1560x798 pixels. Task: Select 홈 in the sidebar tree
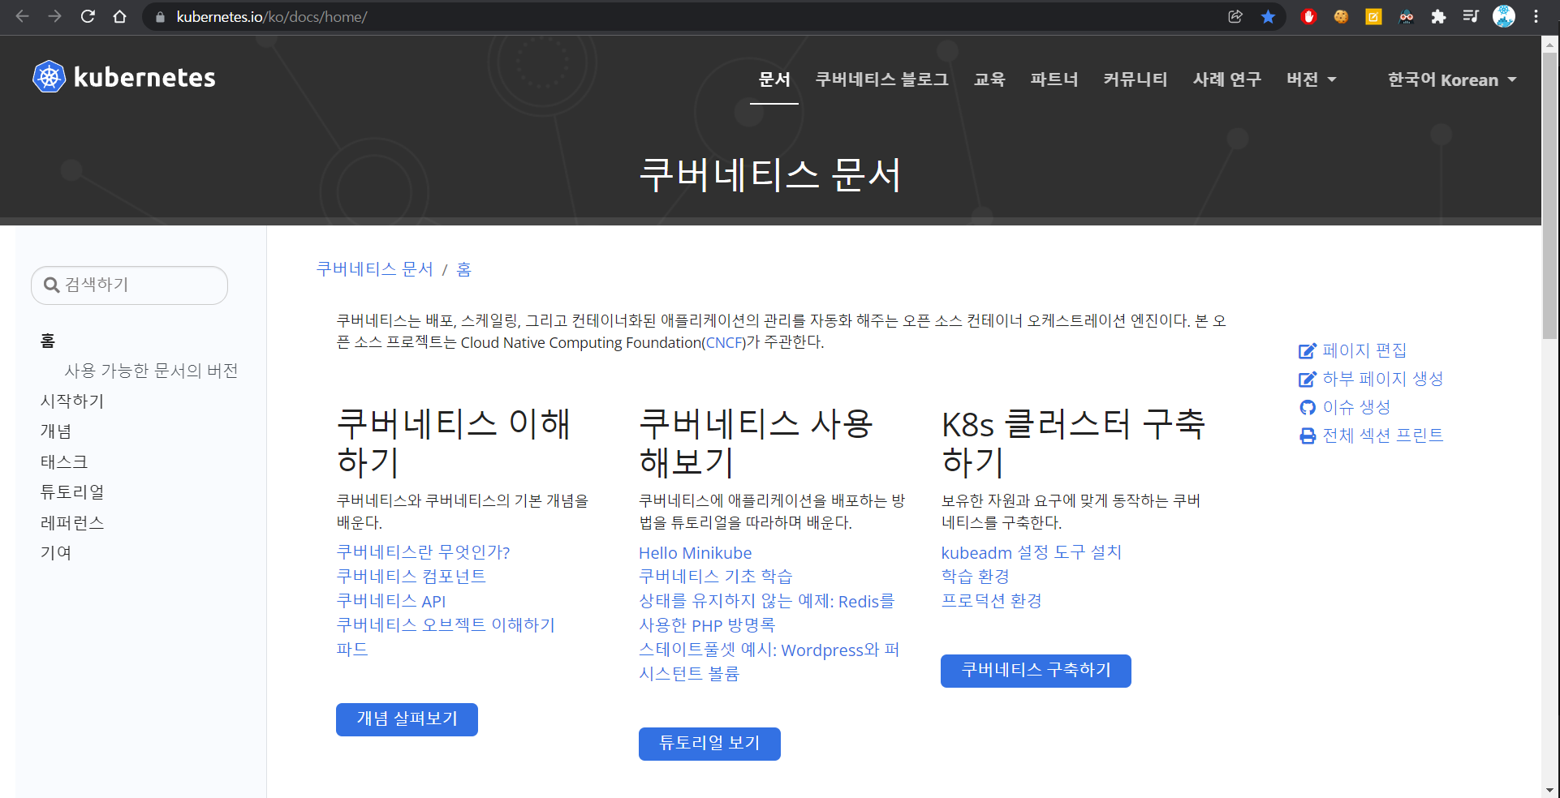point(48,341)
